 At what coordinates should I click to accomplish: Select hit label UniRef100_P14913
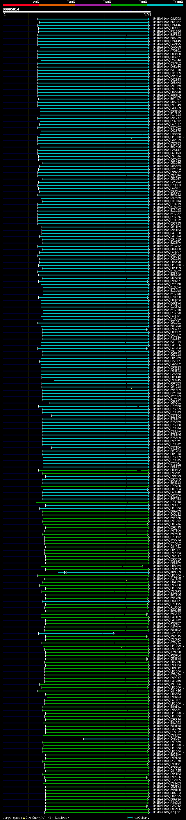tap(167, 115)
